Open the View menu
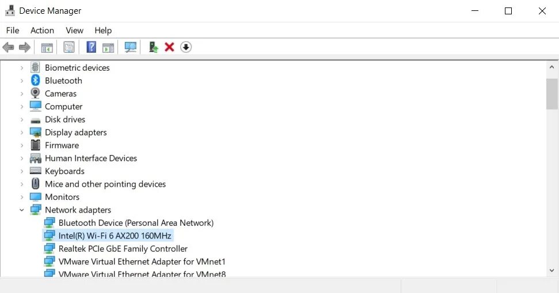This screenshot has width=559, height=293. (74, 30)
